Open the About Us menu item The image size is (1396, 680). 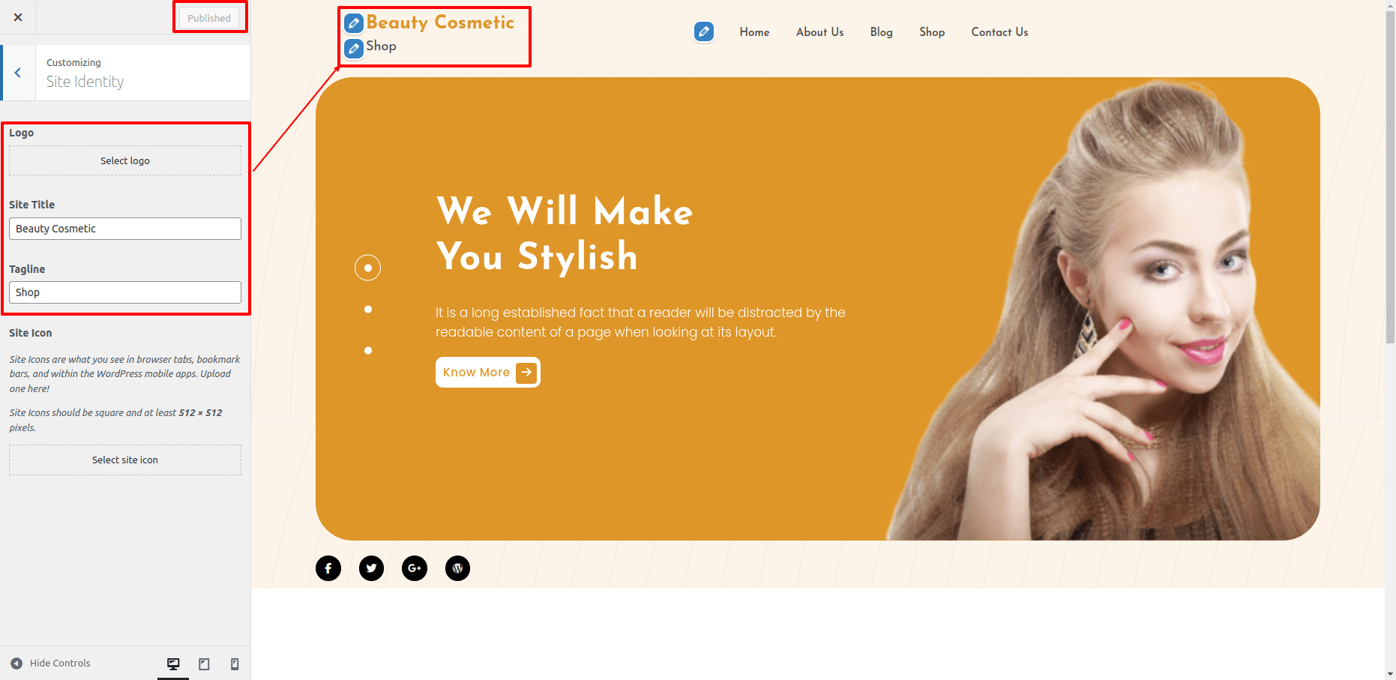[x=819, y=32]
